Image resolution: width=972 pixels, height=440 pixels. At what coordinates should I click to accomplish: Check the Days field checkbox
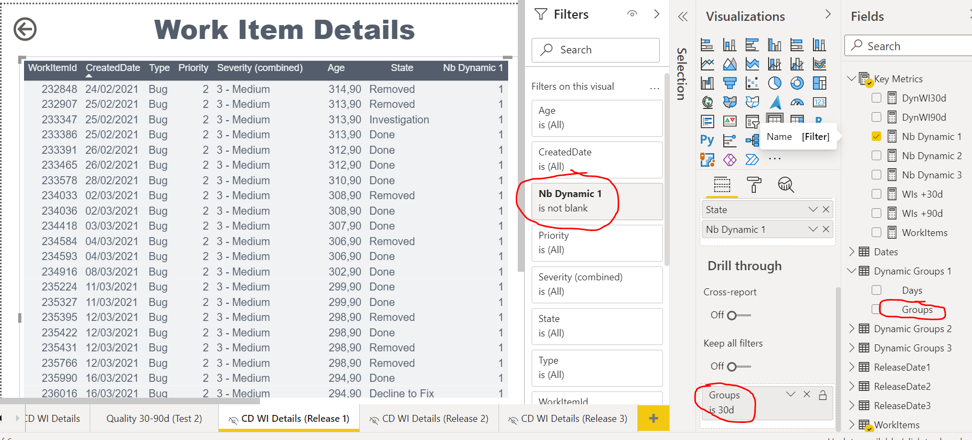tap(876, 290)
